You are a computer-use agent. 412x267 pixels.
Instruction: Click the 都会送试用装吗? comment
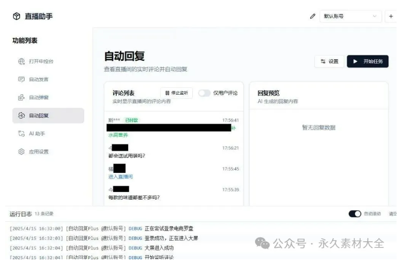click(127, 156)
